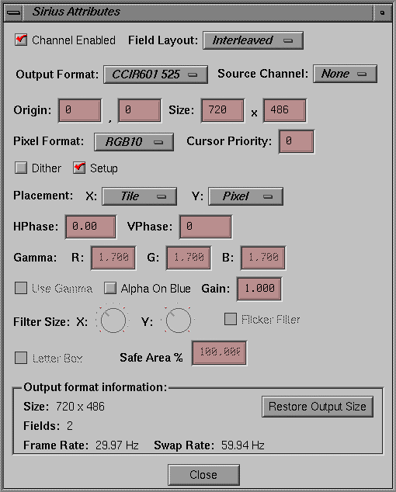Toggle the Letter Box checkbox
This screenshot has width=396, height=492.
point(21,358)
